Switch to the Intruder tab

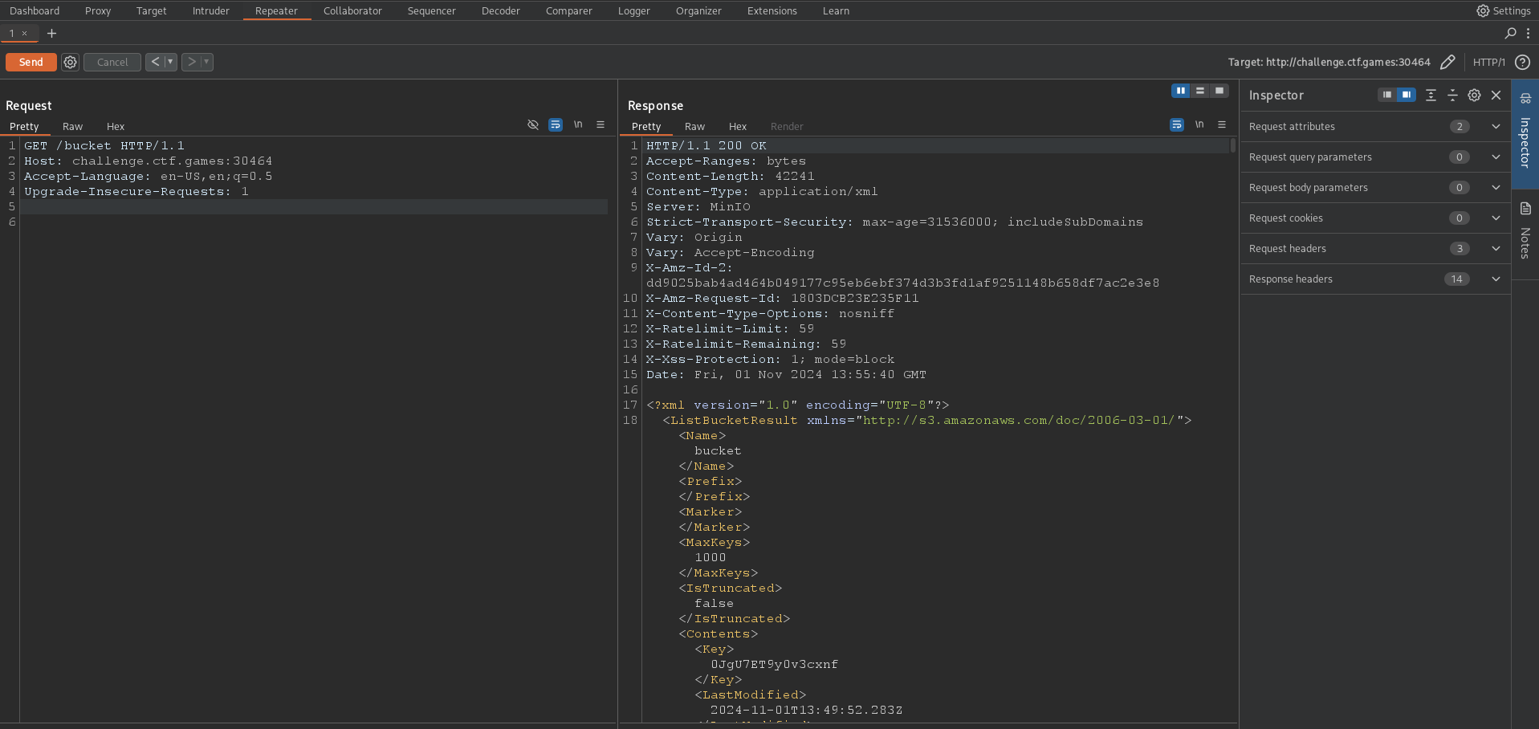210,10
